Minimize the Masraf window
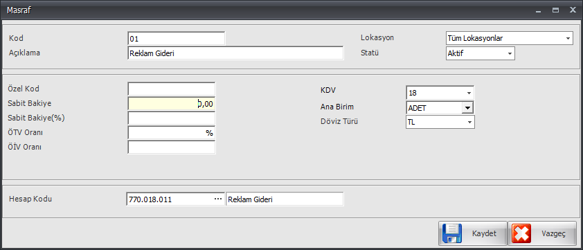 click(538, 11)
